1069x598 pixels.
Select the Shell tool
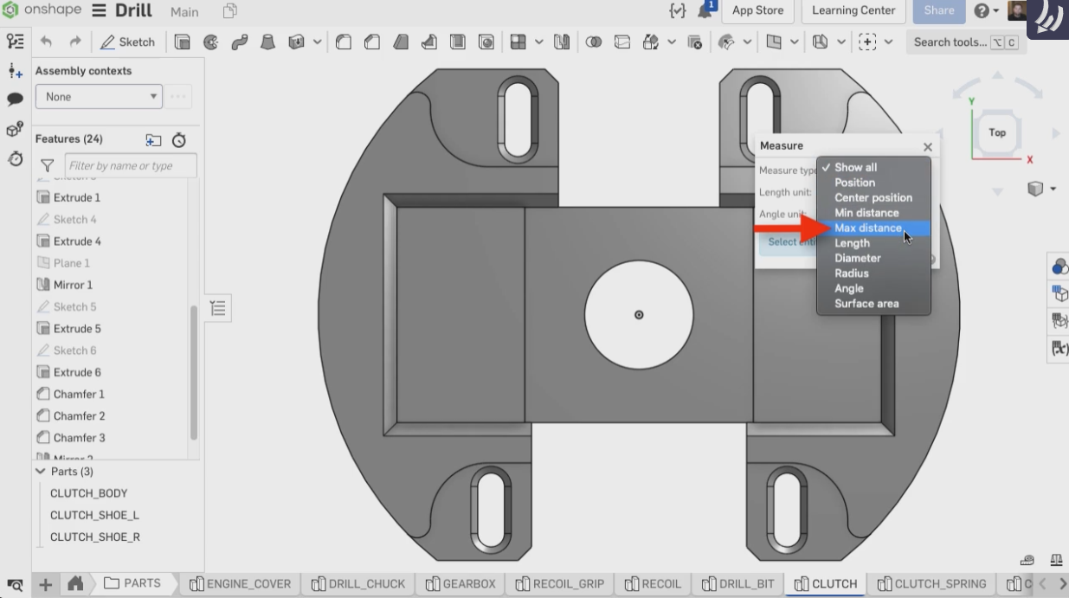458,42
